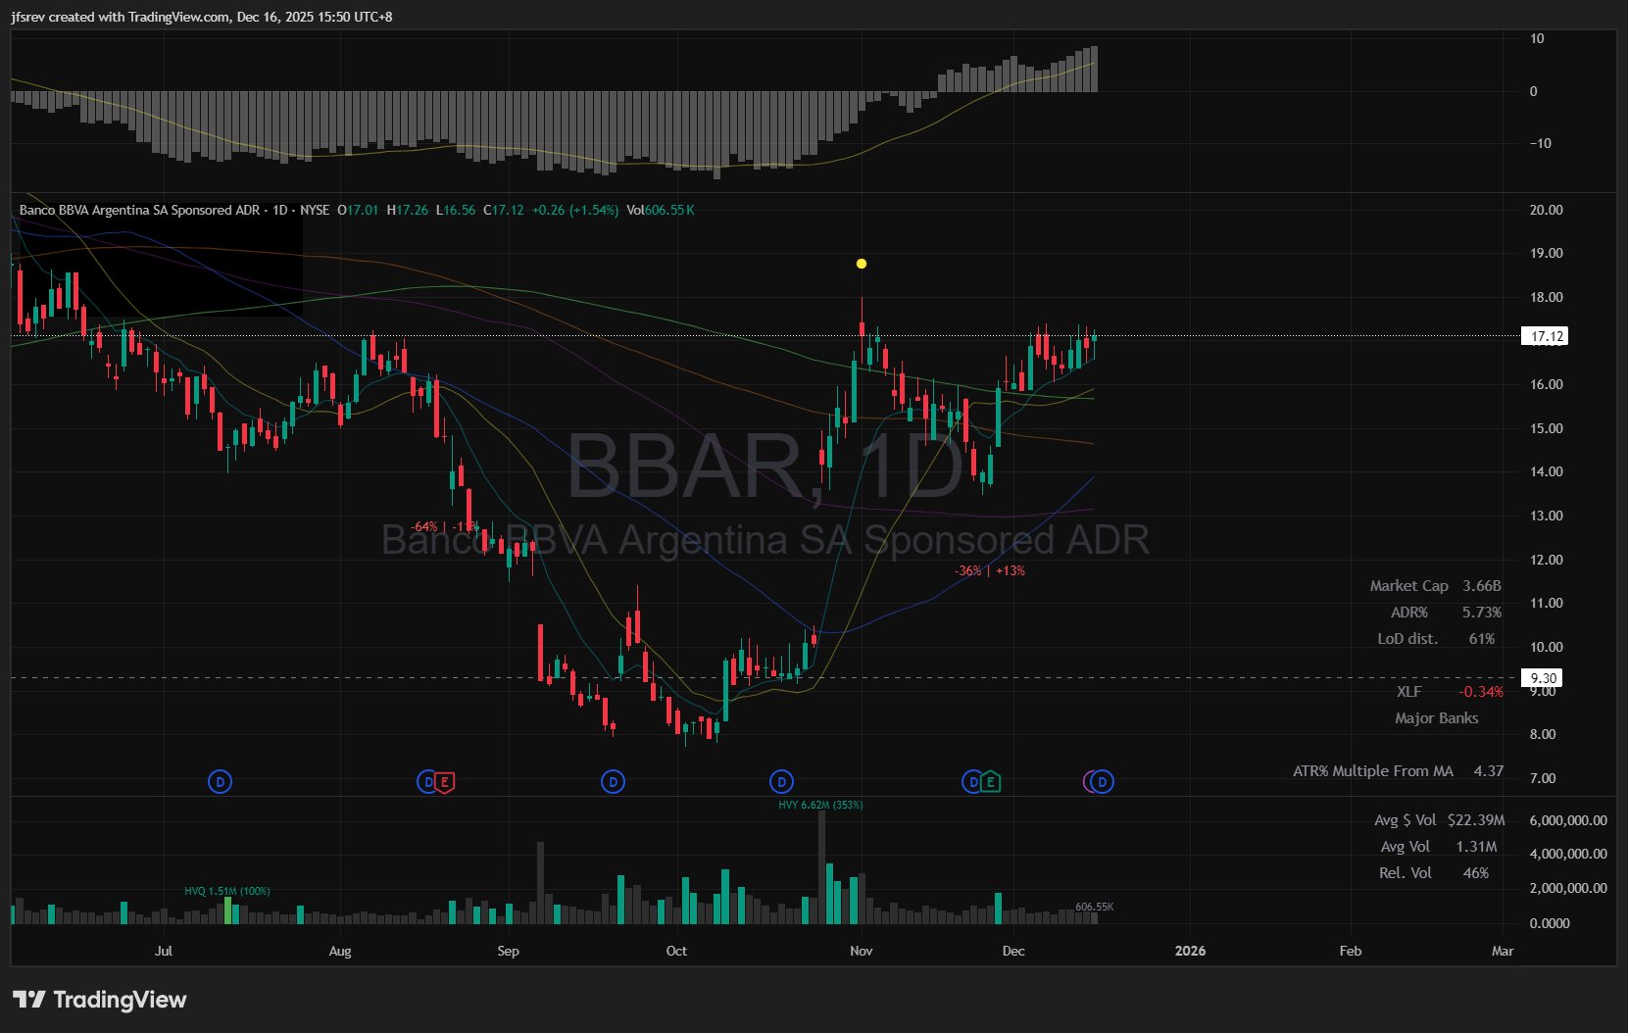Click the change value +0.26 (+1.54%)
The height and width of the screenshot is (1033, 1628).
point(575,210)
